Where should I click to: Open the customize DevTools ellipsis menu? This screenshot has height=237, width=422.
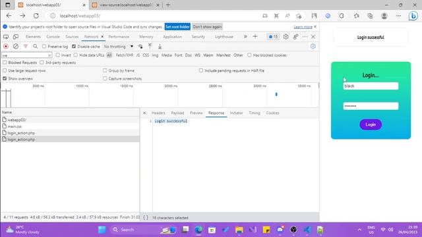pyautogui.click(x=305, y=37)
